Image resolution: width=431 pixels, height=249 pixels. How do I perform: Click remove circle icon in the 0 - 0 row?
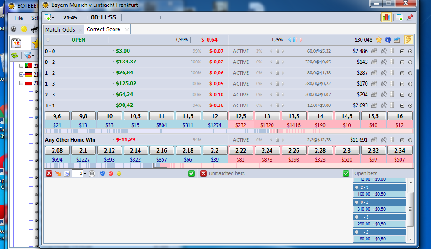pyautogui.click(x=410, y=52)
